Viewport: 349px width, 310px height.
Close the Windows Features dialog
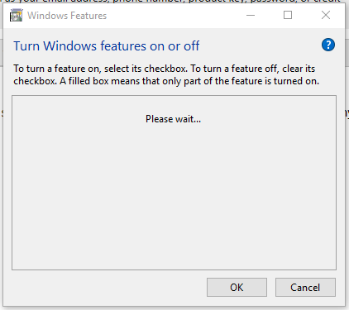pos(326,15)
